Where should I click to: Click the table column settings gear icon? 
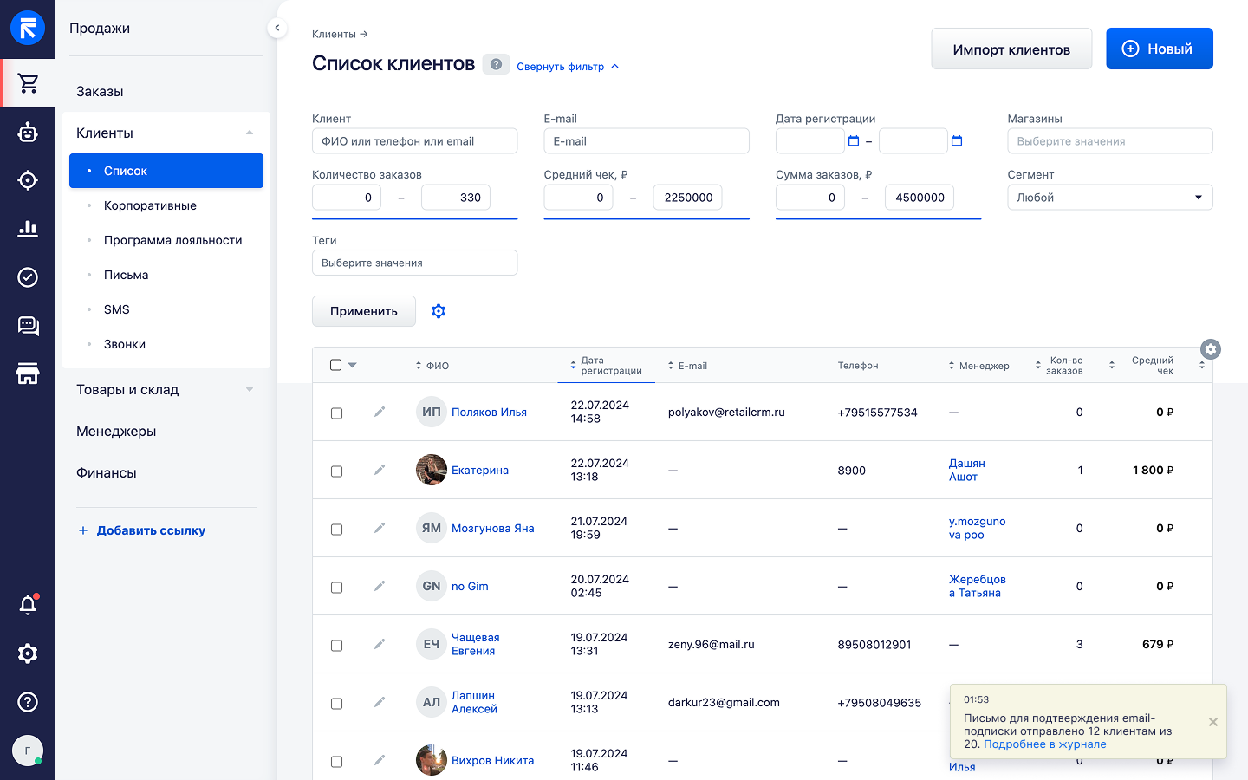[1211, 349]
